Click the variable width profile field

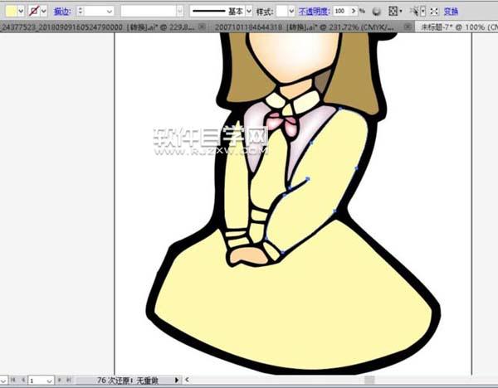coord(149,12)
